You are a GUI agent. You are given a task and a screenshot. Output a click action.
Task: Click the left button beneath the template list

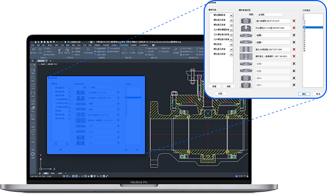tap(214, 86)
